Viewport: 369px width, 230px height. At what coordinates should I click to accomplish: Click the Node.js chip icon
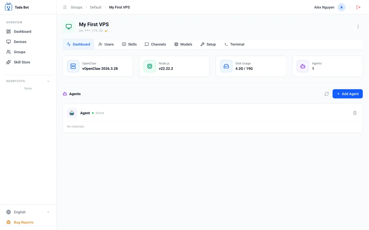pos(150,66)
